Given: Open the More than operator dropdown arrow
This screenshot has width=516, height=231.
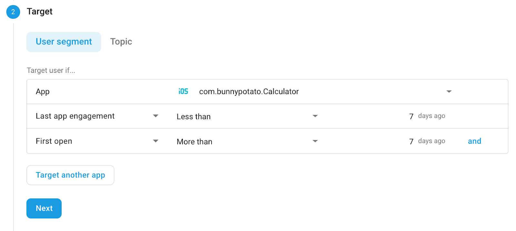Looking at the screenshot, I should [315, 141].
